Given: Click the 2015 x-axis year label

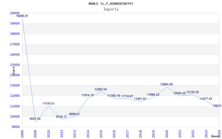Looking at the screenshot, I should (x=101, y=134).
